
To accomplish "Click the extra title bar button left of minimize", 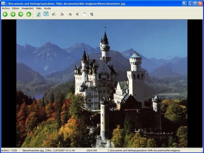I will click(x=184, y=3).
